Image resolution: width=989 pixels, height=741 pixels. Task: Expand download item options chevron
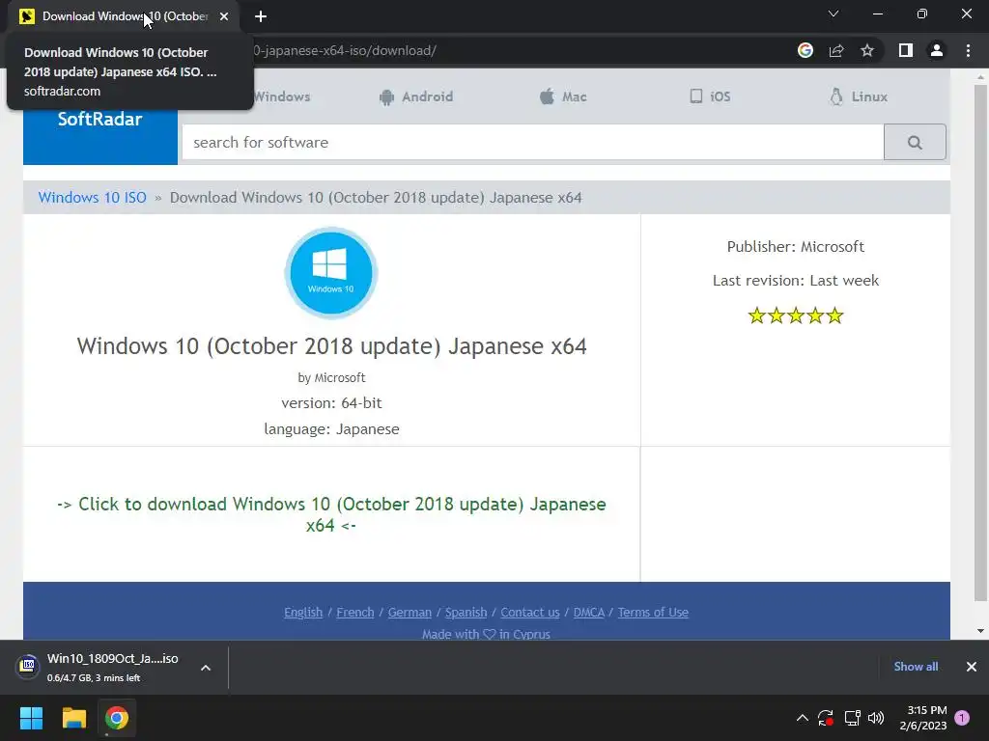click(206, 668)
